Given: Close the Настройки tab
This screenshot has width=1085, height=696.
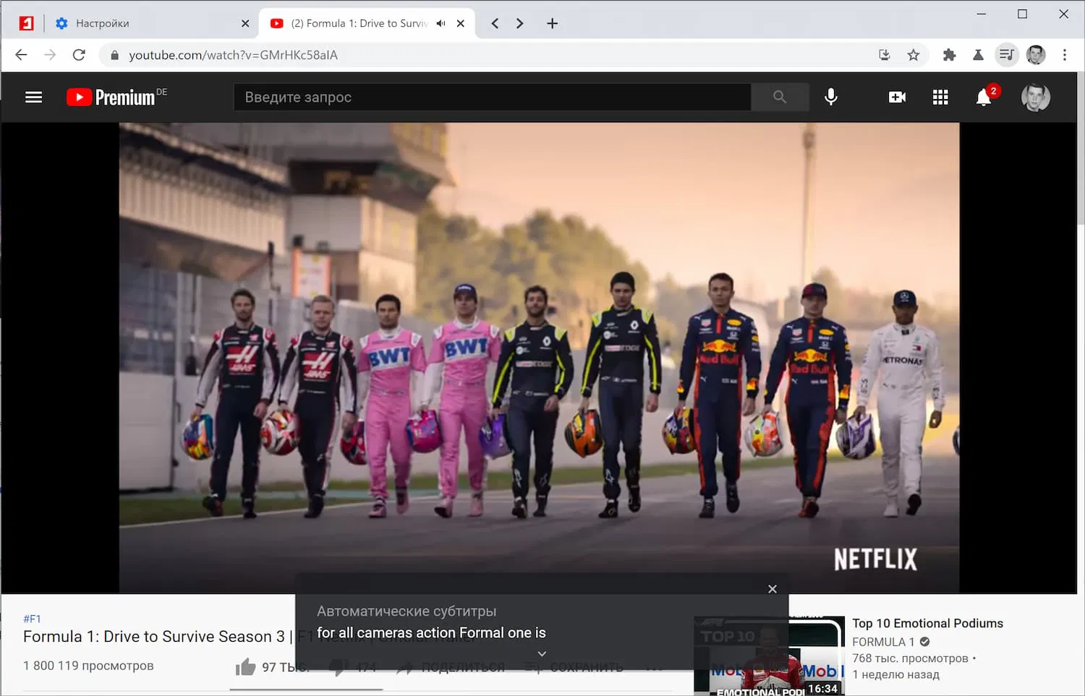Looking at the screenshot, I should pos(245,23).
